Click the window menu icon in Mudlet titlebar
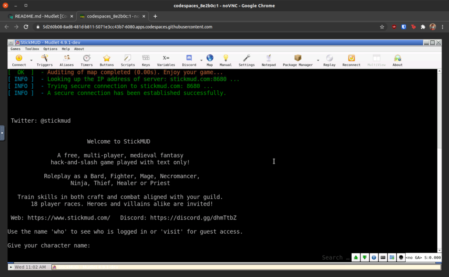Viewport: 449px width, 277px height. coord(11,43)
